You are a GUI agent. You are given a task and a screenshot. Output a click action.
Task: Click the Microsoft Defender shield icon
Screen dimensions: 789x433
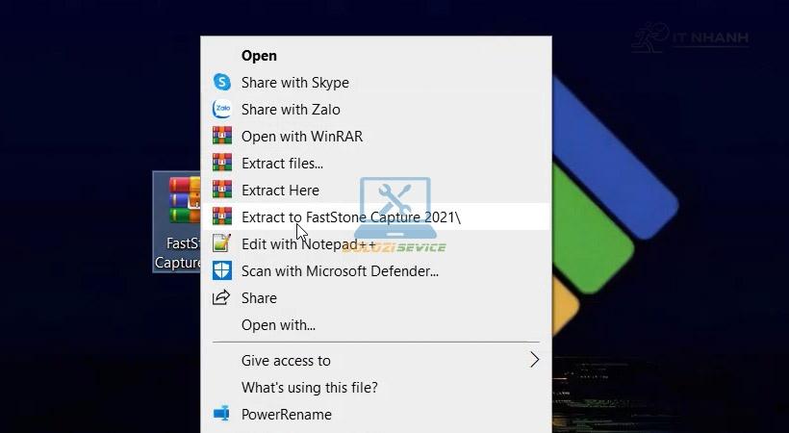[x=222, y=271]
